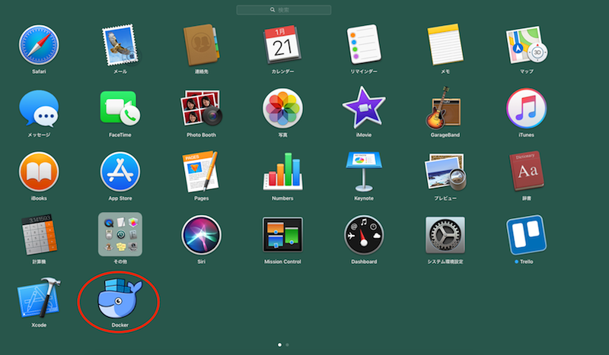
Task: Launch the Reminders app
Action: pos(364,45)
